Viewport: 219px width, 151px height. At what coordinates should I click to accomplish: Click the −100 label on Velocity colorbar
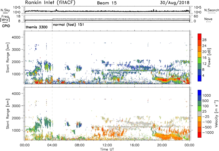[x=207, y=122]
